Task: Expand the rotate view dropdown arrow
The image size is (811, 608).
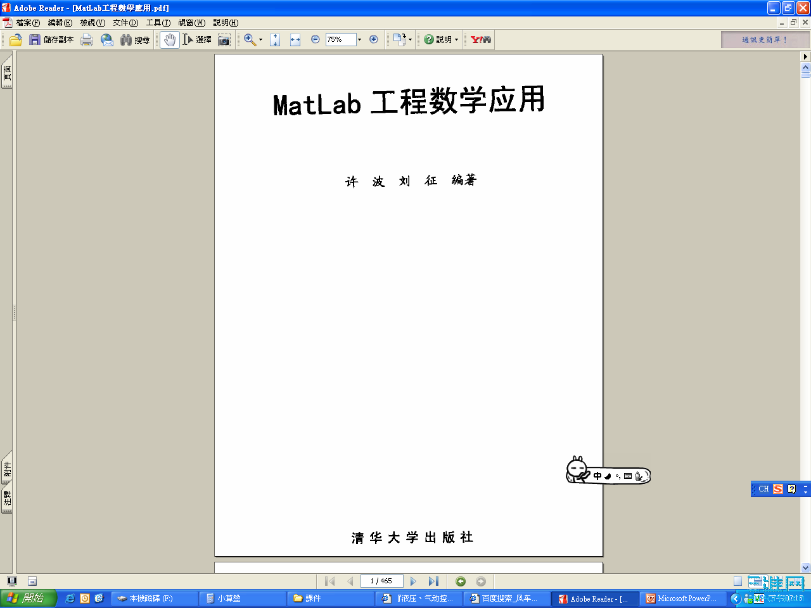Action: [410, 40]
